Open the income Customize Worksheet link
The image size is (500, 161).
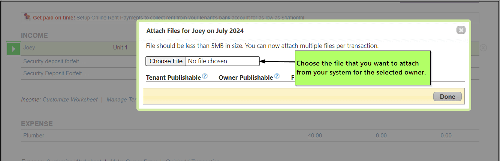click(70, 100)
